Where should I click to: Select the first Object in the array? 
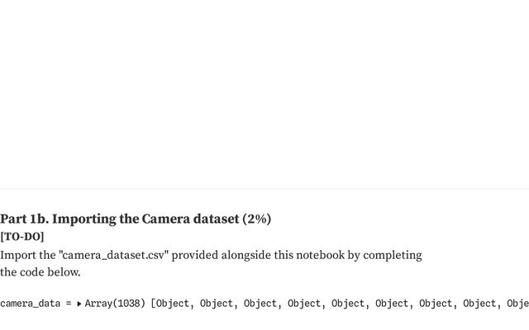172,304
